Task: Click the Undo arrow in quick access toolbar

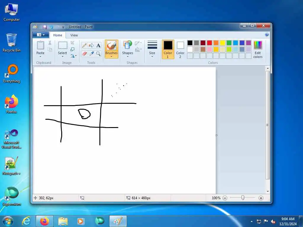Action: 51,27
